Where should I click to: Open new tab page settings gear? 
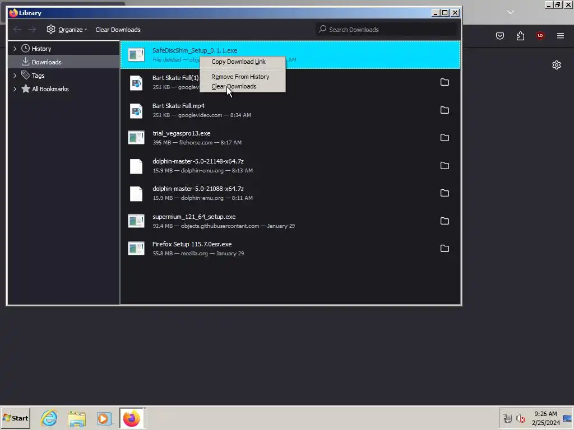coord(557,65)
